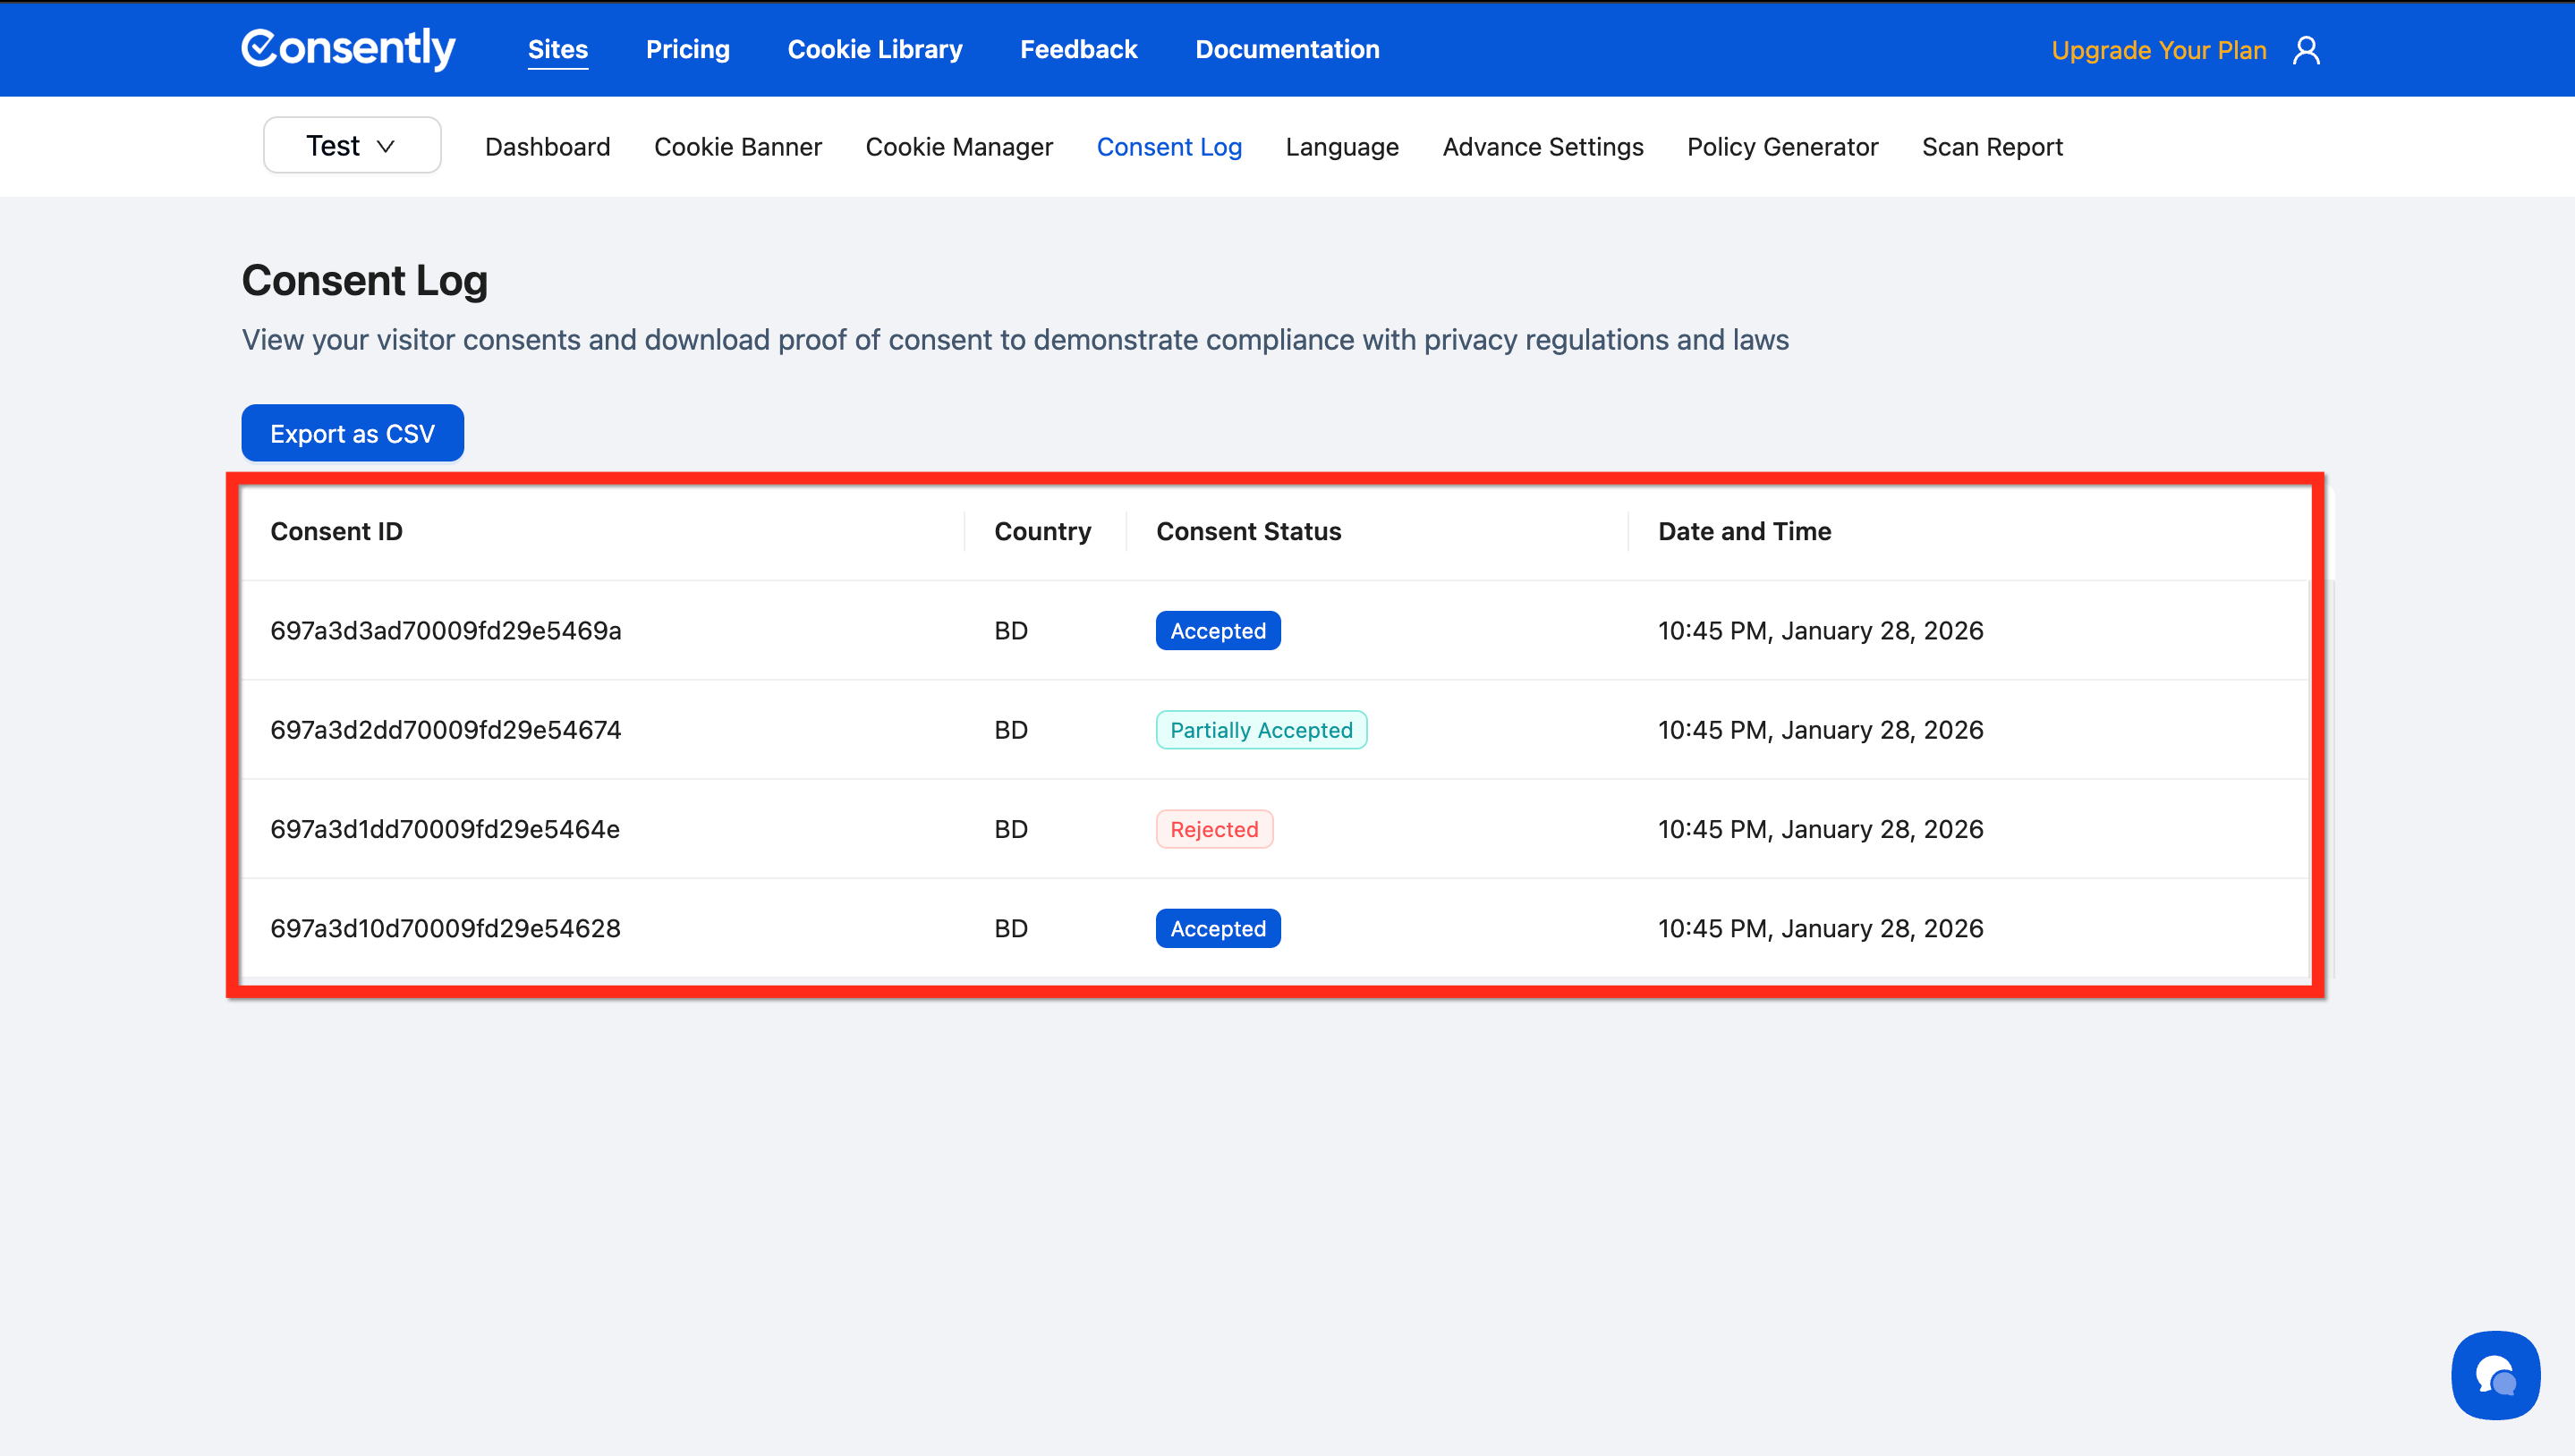The width and height of the screenshot is (2575, 1456).
Task: Open the Cookie Manager tab
Action: click(x=958, y=147)
